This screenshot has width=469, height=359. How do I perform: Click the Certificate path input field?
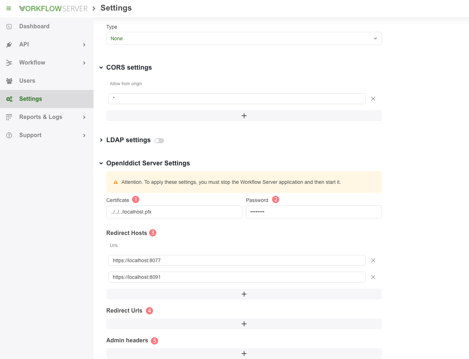(174, 212)
